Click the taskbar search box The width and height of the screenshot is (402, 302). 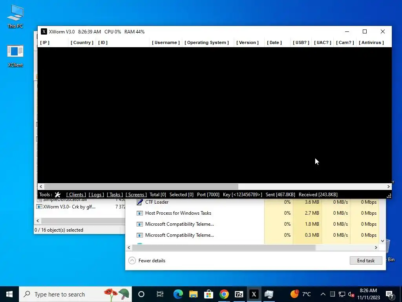[x=75, y=294]
